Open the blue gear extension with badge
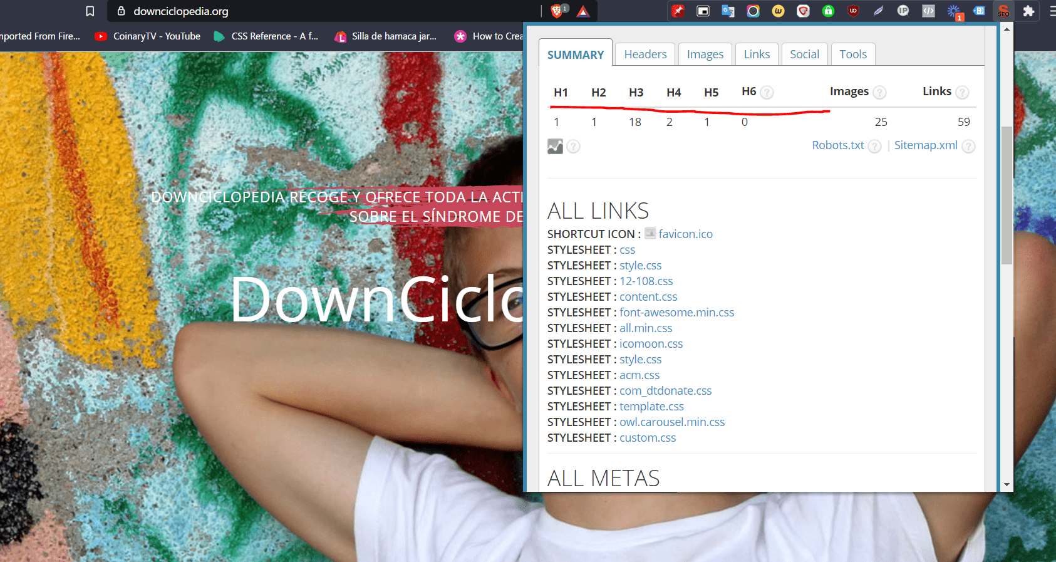Image resolution: width=1056 pixels, height=562 pixels. (x=954, y=11)
